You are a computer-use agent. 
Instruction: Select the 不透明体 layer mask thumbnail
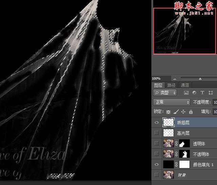tap(184, 154)
